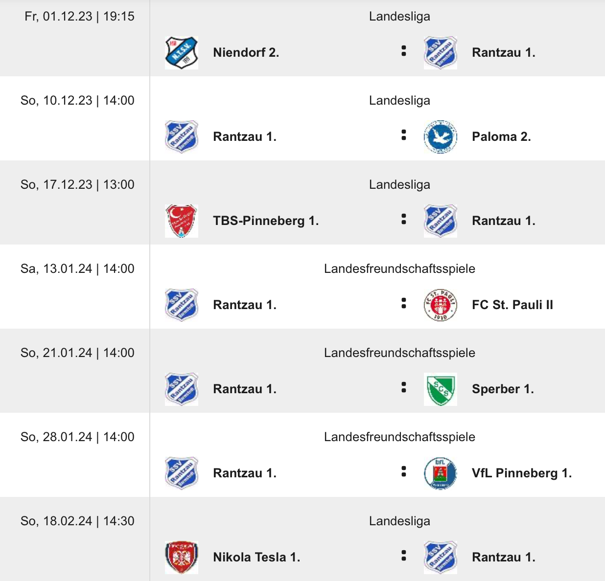This screenshot has height=581, width=605.
Task: Open the TBS-Pinneberg 1. team link
Action: [x=266, y=221]
